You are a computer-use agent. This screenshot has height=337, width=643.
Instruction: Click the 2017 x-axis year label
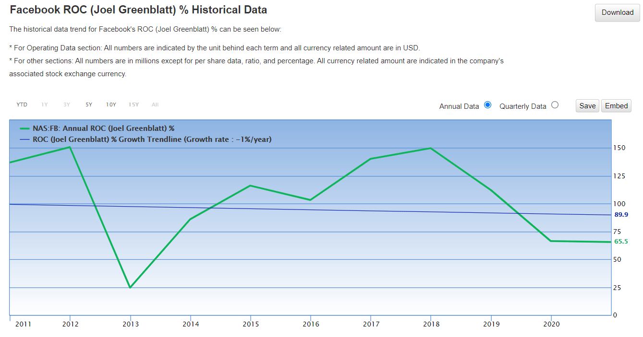tap(371, 324)
